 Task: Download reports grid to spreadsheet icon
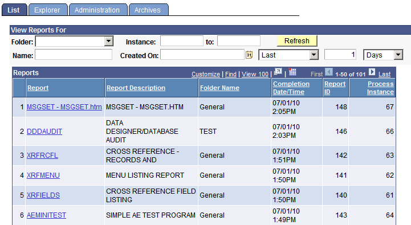coord(292,72)
